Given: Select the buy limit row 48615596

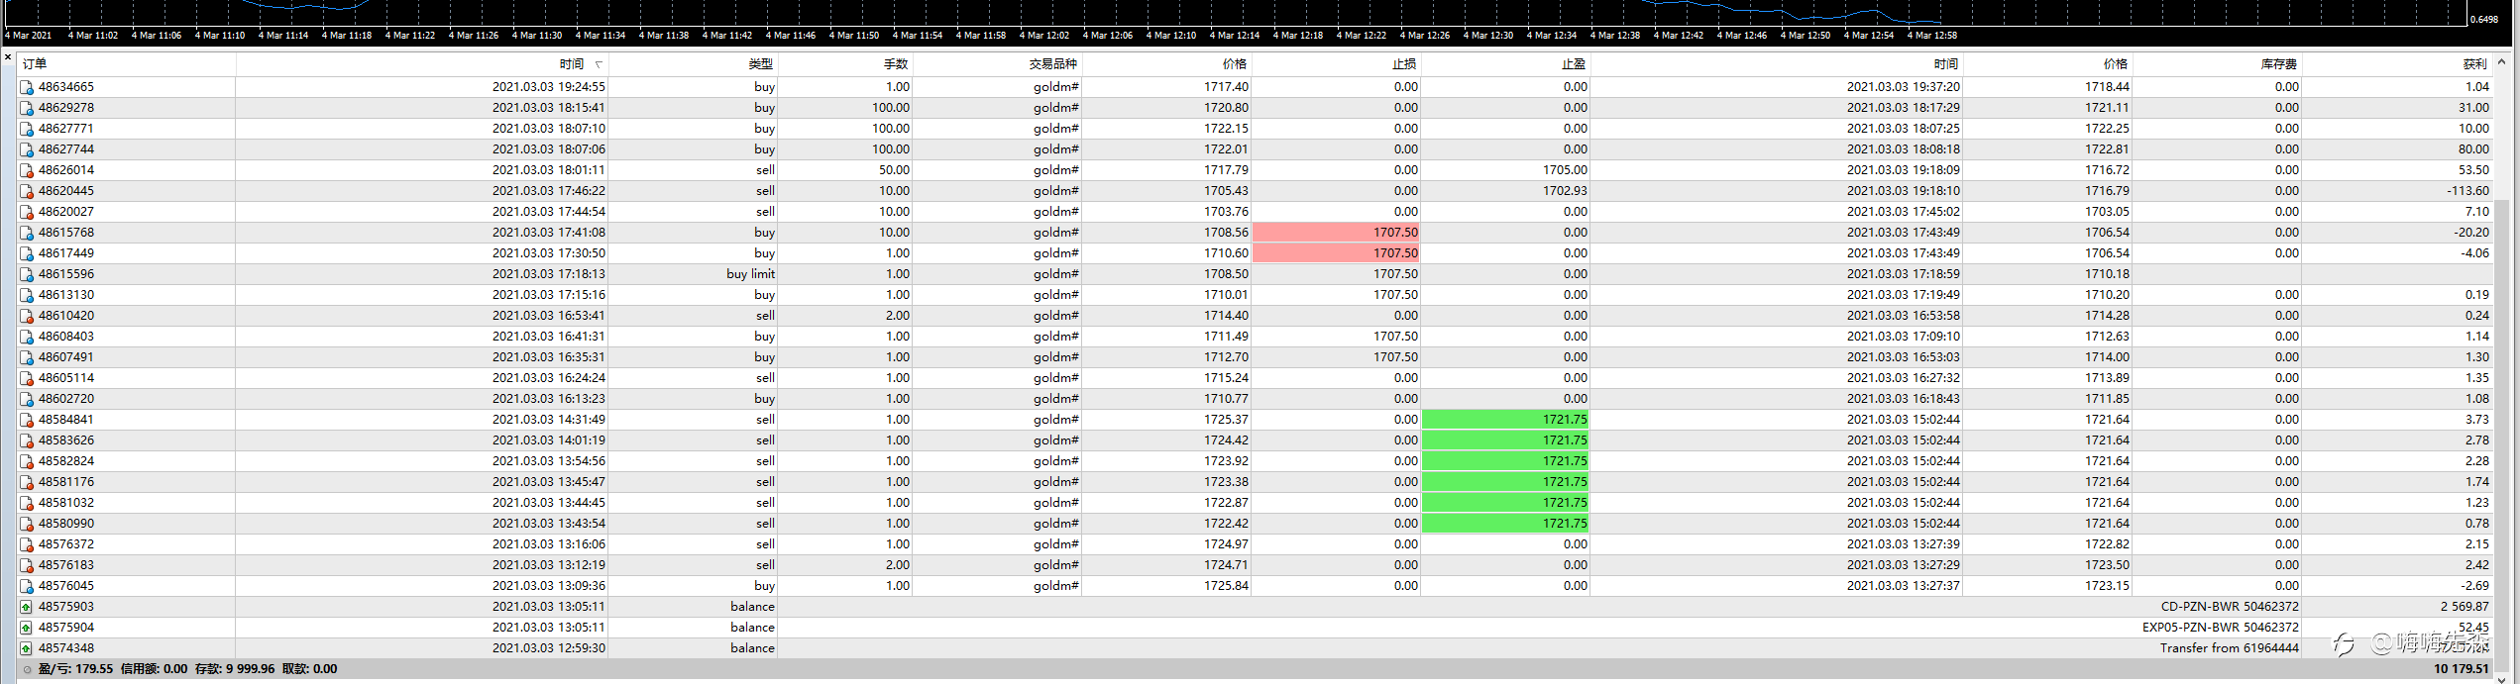Looking at the screenshot, I should pos(1255,274).
